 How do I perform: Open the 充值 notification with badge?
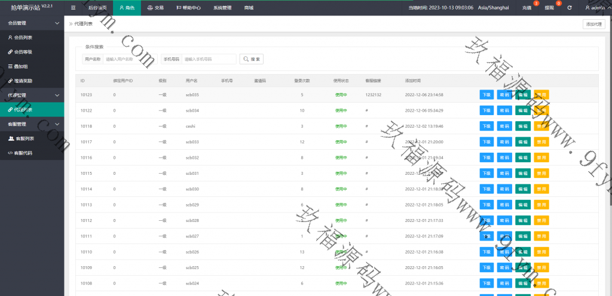click(x=527, y=8)
